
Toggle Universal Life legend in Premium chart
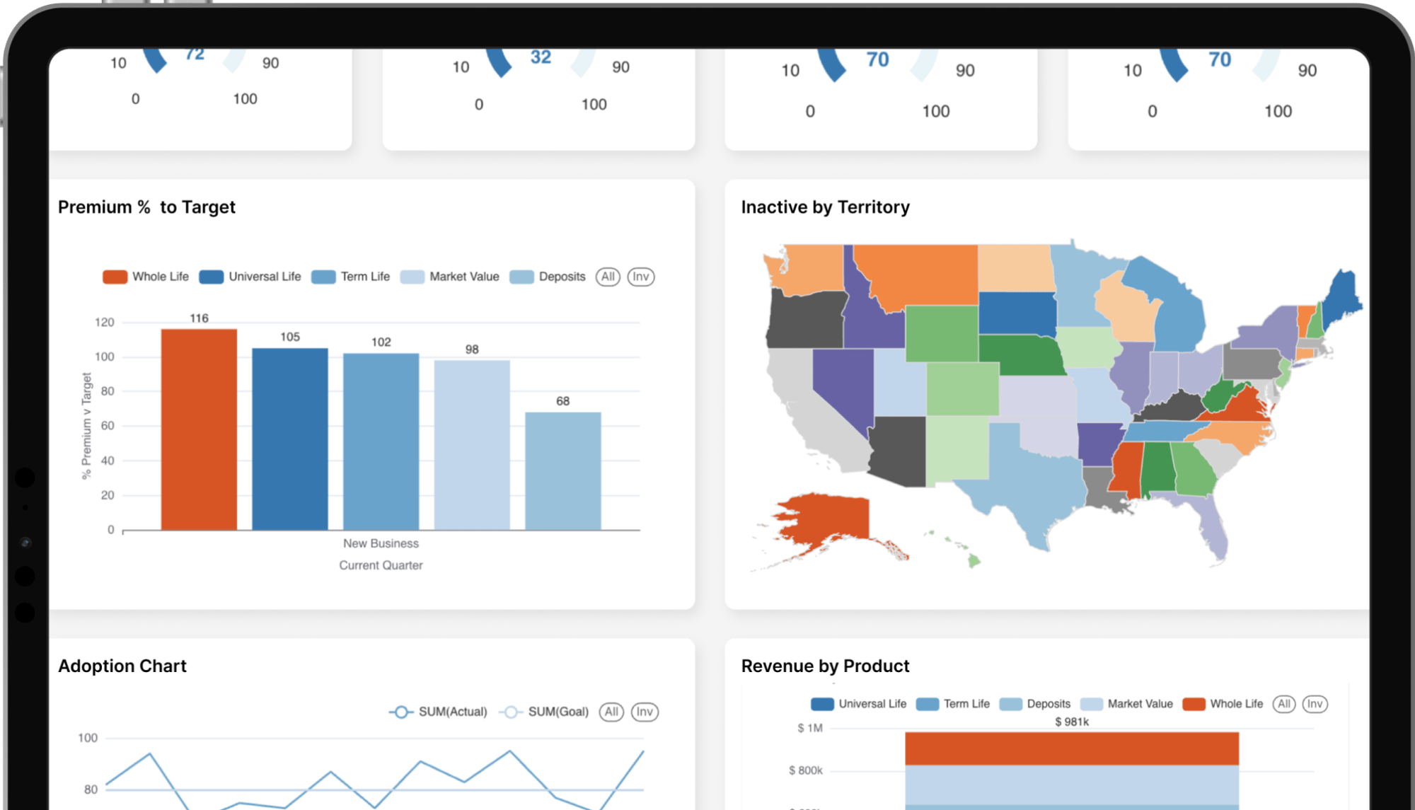(250, 277)
